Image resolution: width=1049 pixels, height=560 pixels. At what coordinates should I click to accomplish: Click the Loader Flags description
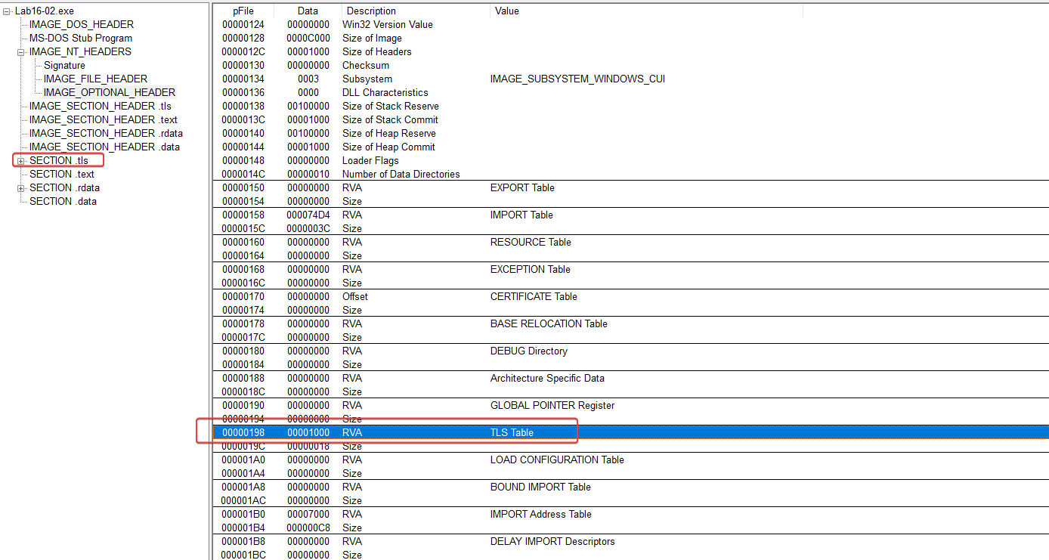tap(370, 161)
